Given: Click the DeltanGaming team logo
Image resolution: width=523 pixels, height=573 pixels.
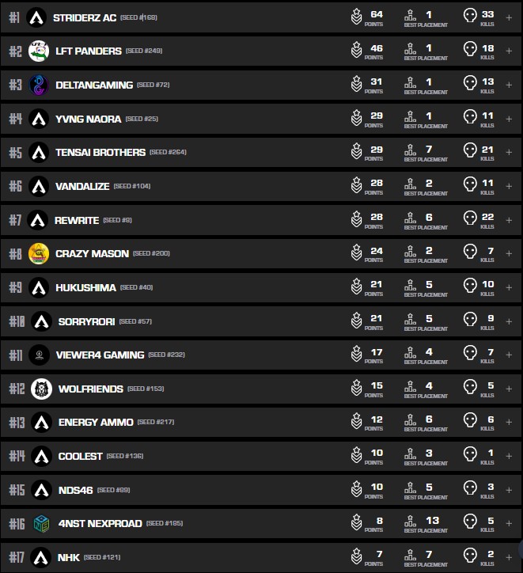Looking at the screenshot, I should [x=39, y=85].
